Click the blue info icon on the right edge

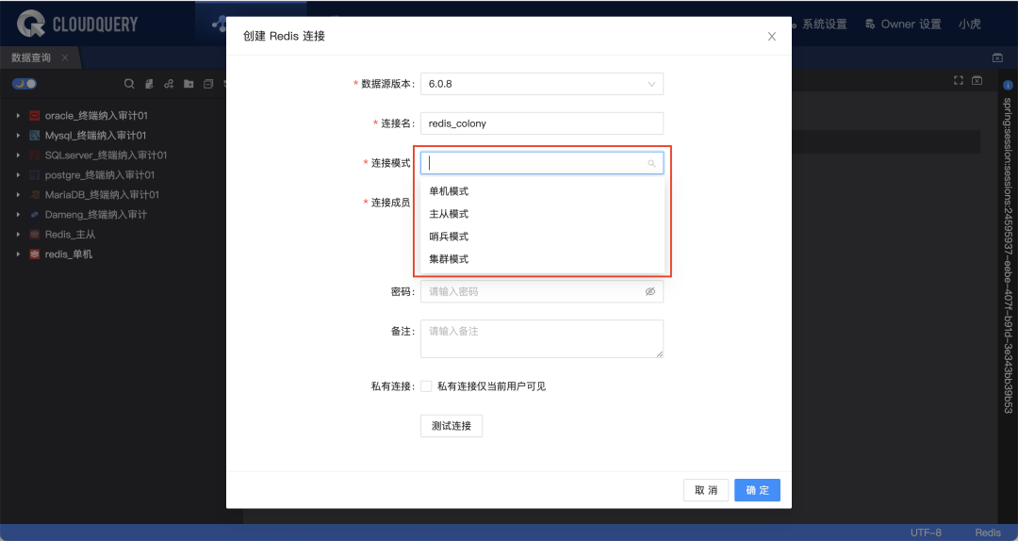point(1008,85)
